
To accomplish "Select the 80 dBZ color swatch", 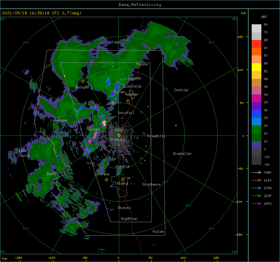I will tap(256, 28).
